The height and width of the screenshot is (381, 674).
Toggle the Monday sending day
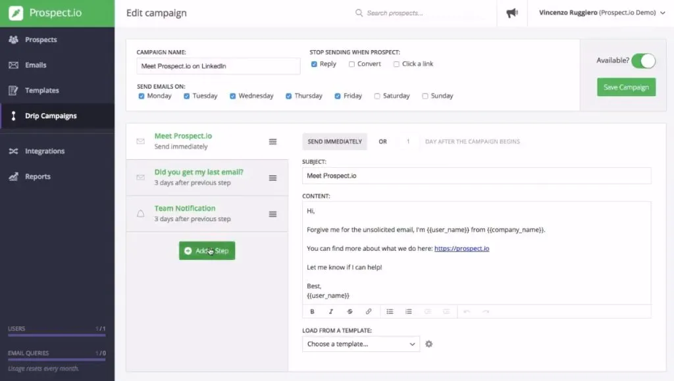tap(142, 96)
